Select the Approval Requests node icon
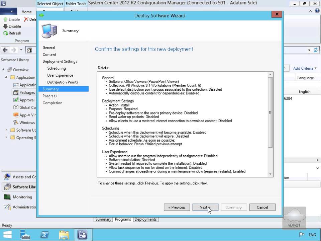The image size is (321, 241). [16, 100]
